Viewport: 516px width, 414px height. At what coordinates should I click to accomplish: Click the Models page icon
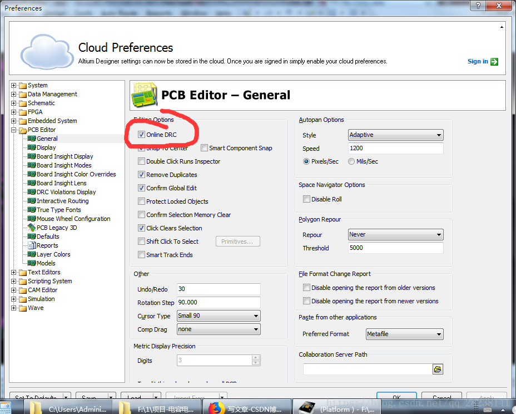point(32,263)
